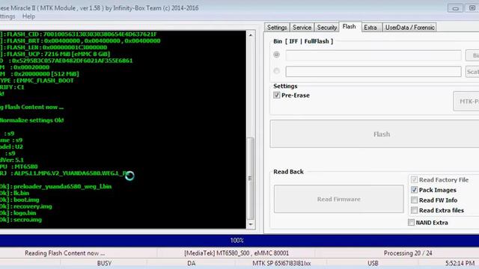479x269 pixels.
Task: Click the Scat button beside second field
Action: tap(472, 72)
